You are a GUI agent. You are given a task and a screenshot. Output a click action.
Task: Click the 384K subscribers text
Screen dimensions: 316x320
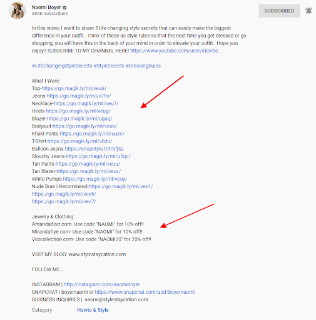[x=50, y=14]
